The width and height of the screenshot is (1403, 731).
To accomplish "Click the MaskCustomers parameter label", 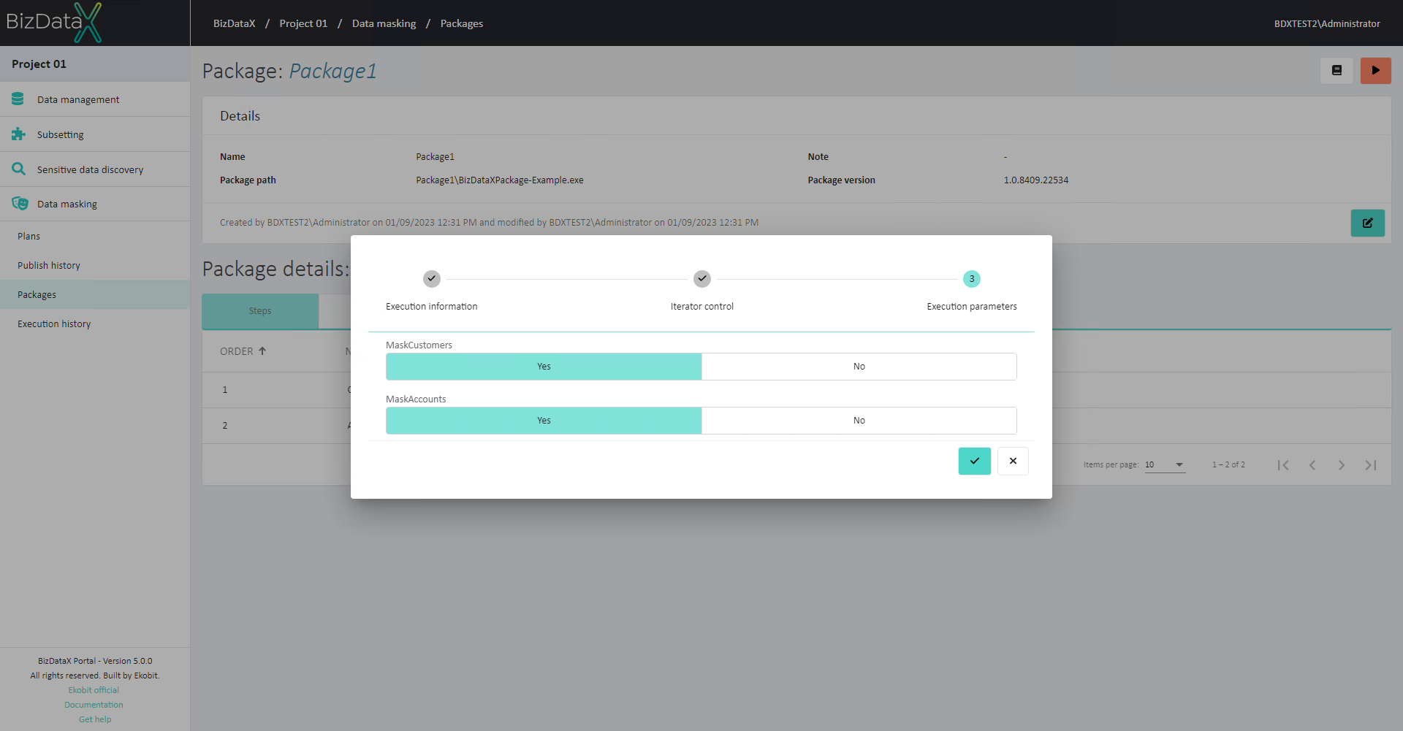I will pos(419,345).
